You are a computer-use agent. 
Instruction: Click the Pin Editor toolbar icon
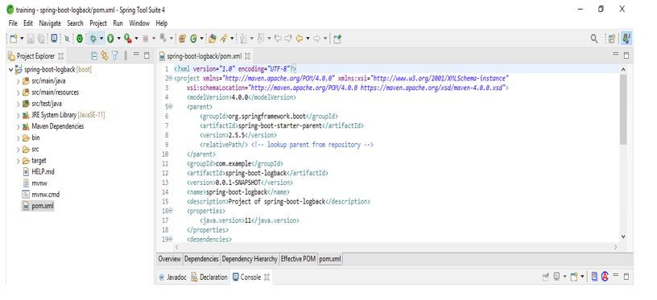tap(337, 39)
